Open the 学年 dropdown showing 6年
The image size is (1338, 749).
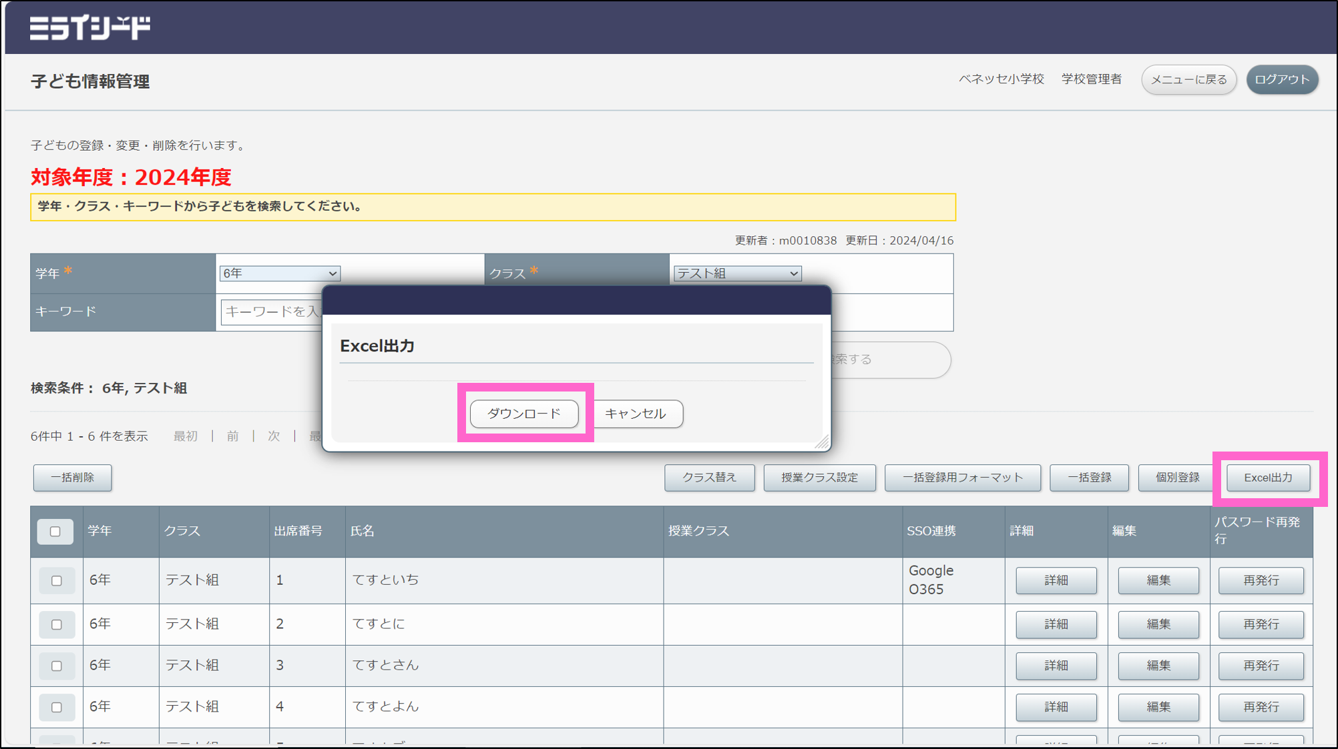pos(280,273)
